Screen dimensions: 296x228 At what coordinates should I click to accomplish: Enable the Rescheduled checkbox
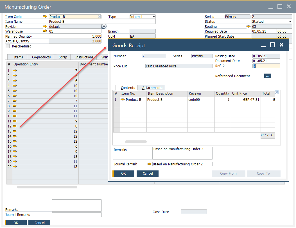pos(7,46)
